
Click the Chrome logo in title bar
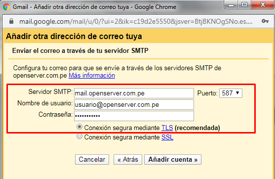tap(6, 7)
